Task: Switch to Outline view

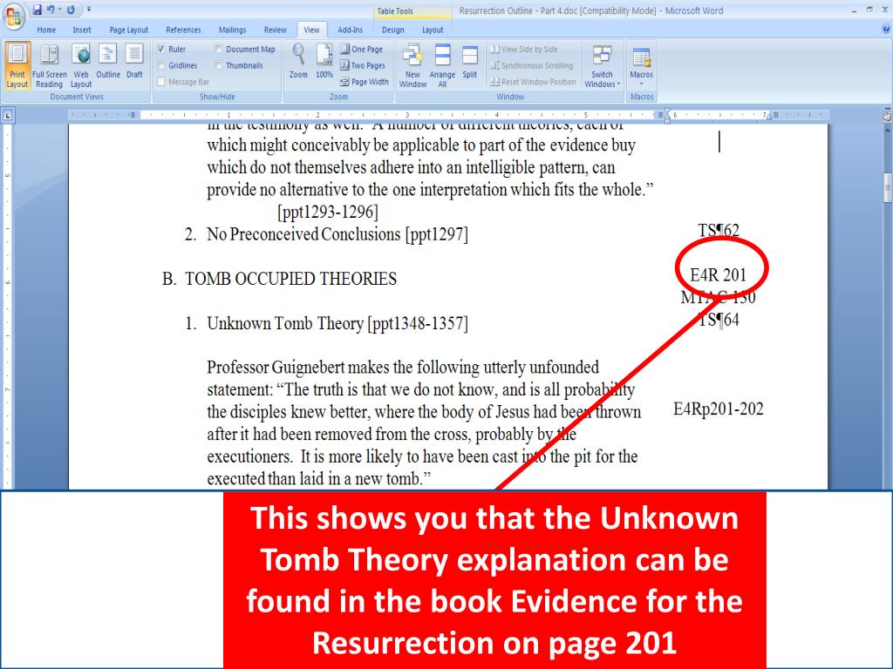Action: point(107,63)
